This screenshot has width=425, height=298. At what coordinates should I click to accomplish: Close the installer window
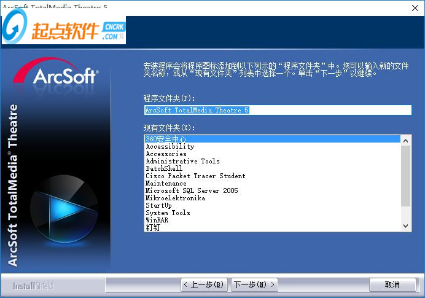415,8
